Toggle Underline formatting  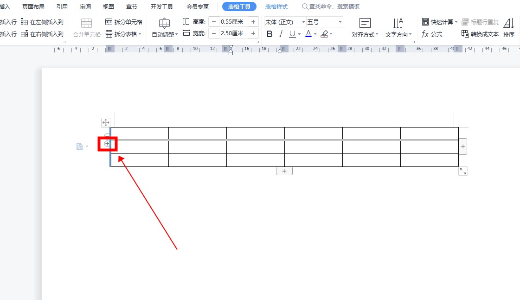point(292,34)
